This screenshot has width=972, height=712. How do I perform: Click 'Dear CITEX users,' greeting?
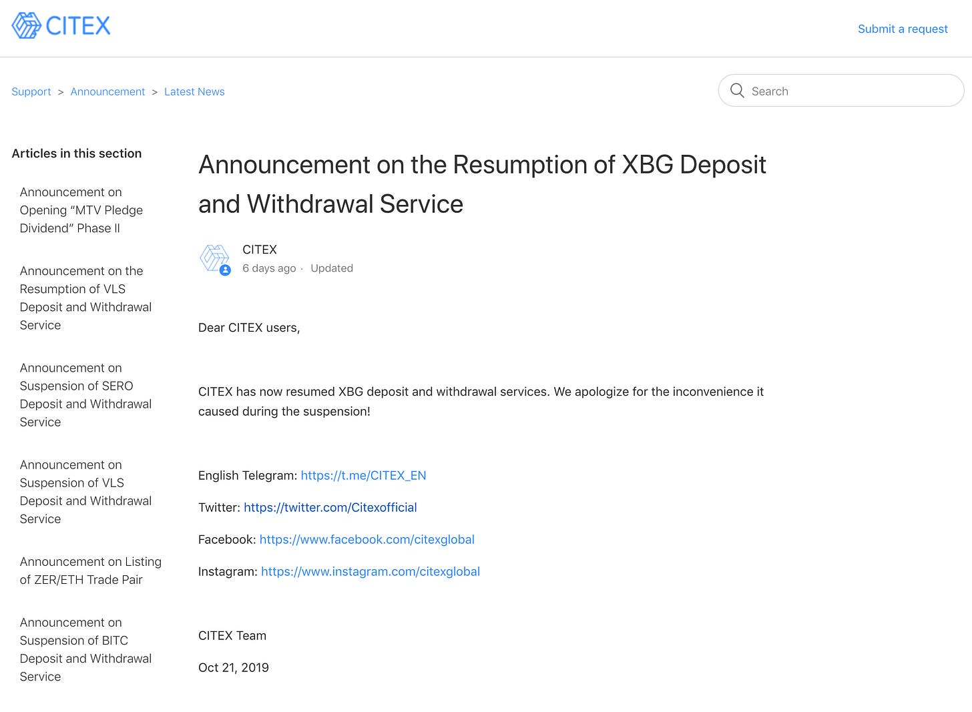tap(249, 328)
